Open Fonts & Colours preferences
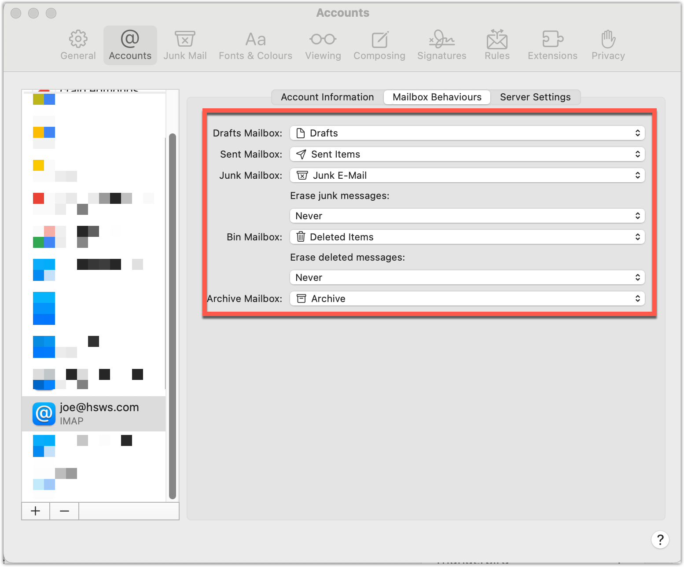 [x=255, y=45]
